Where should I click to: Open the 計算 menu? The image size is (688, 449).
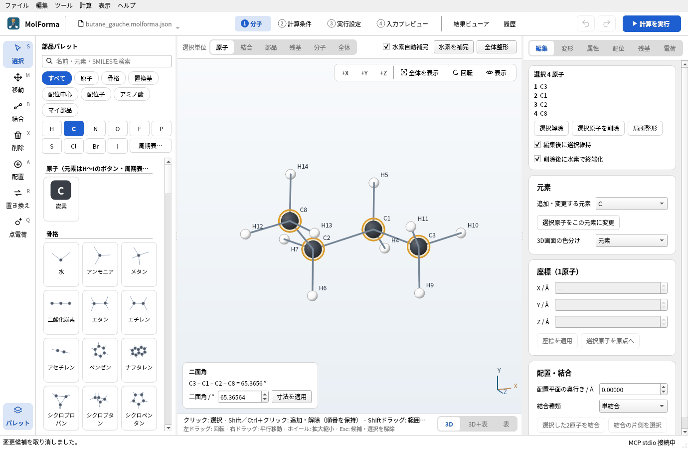[x=86, y=5]
